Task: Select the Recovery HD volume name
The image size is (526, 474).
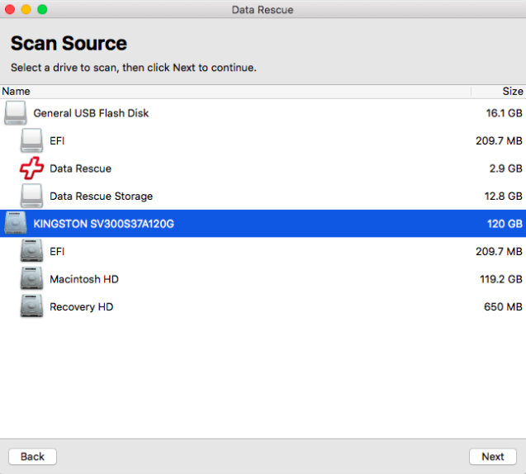Action: 82,306
